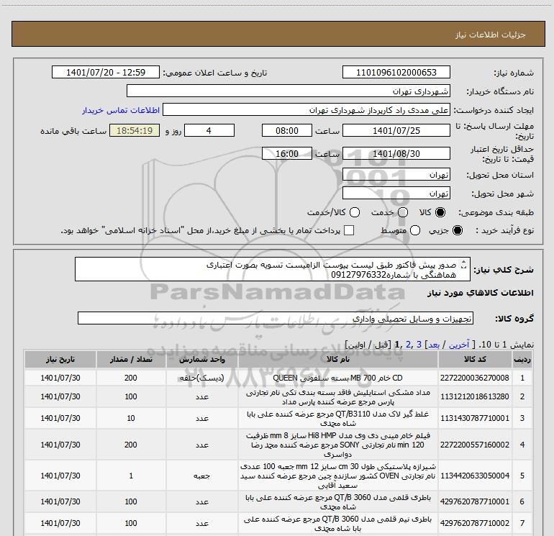Click the price validity date 1401/08/30
Screen dimensions: 554x536
[396, 153]
